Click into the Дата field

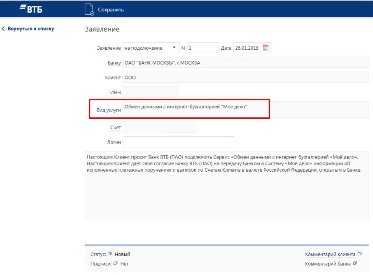pyautogui.click(x=247, y=48)
